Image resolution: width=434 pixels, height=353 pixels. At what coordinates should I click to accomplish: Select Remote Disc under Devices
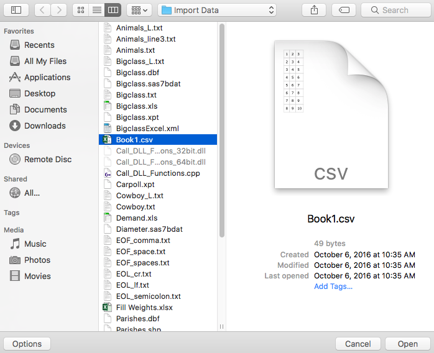tap(40, 159)
